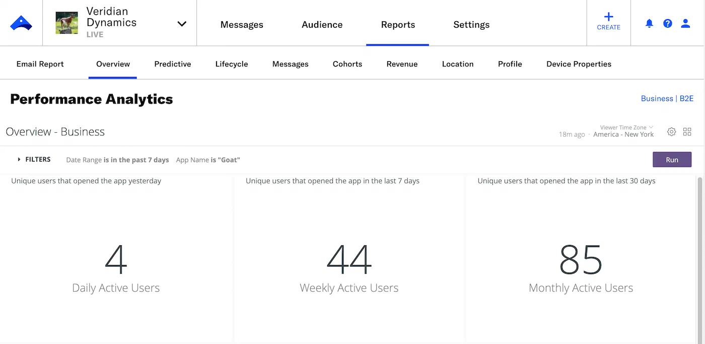Switch to the Audience section
Viewport: 705px width, 344px height.
click(x=322, y=24)
